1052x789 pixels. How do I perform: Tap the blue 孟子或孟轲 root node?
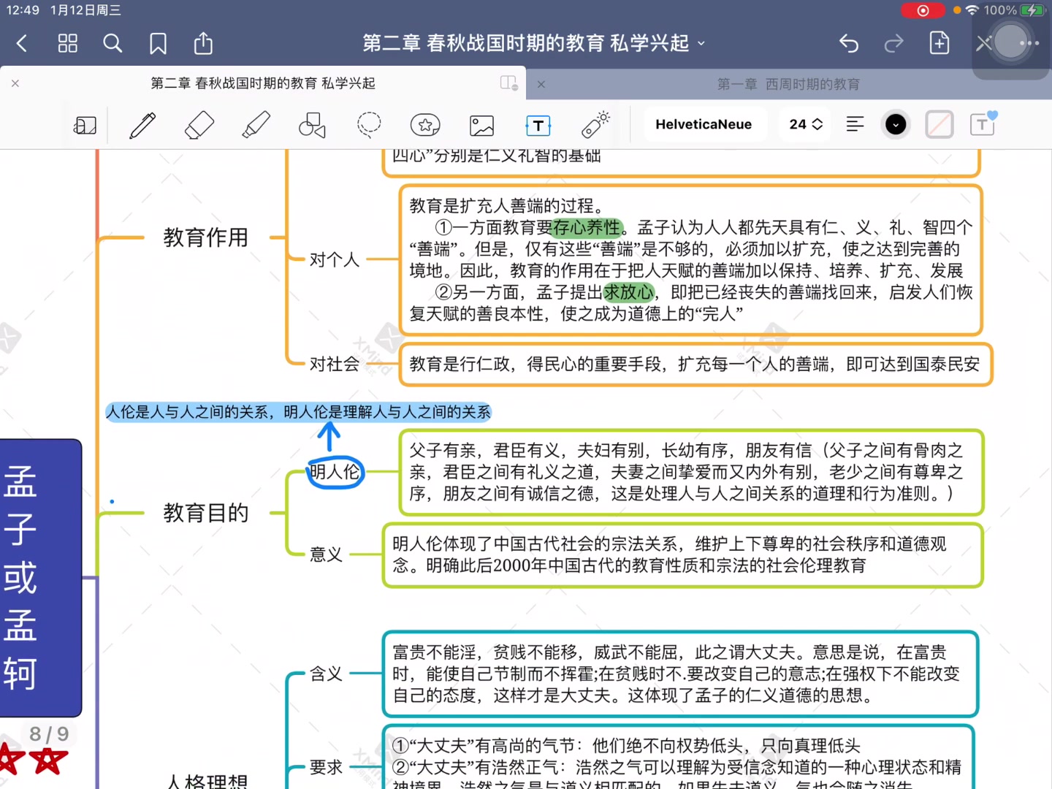tap(40, 578)
